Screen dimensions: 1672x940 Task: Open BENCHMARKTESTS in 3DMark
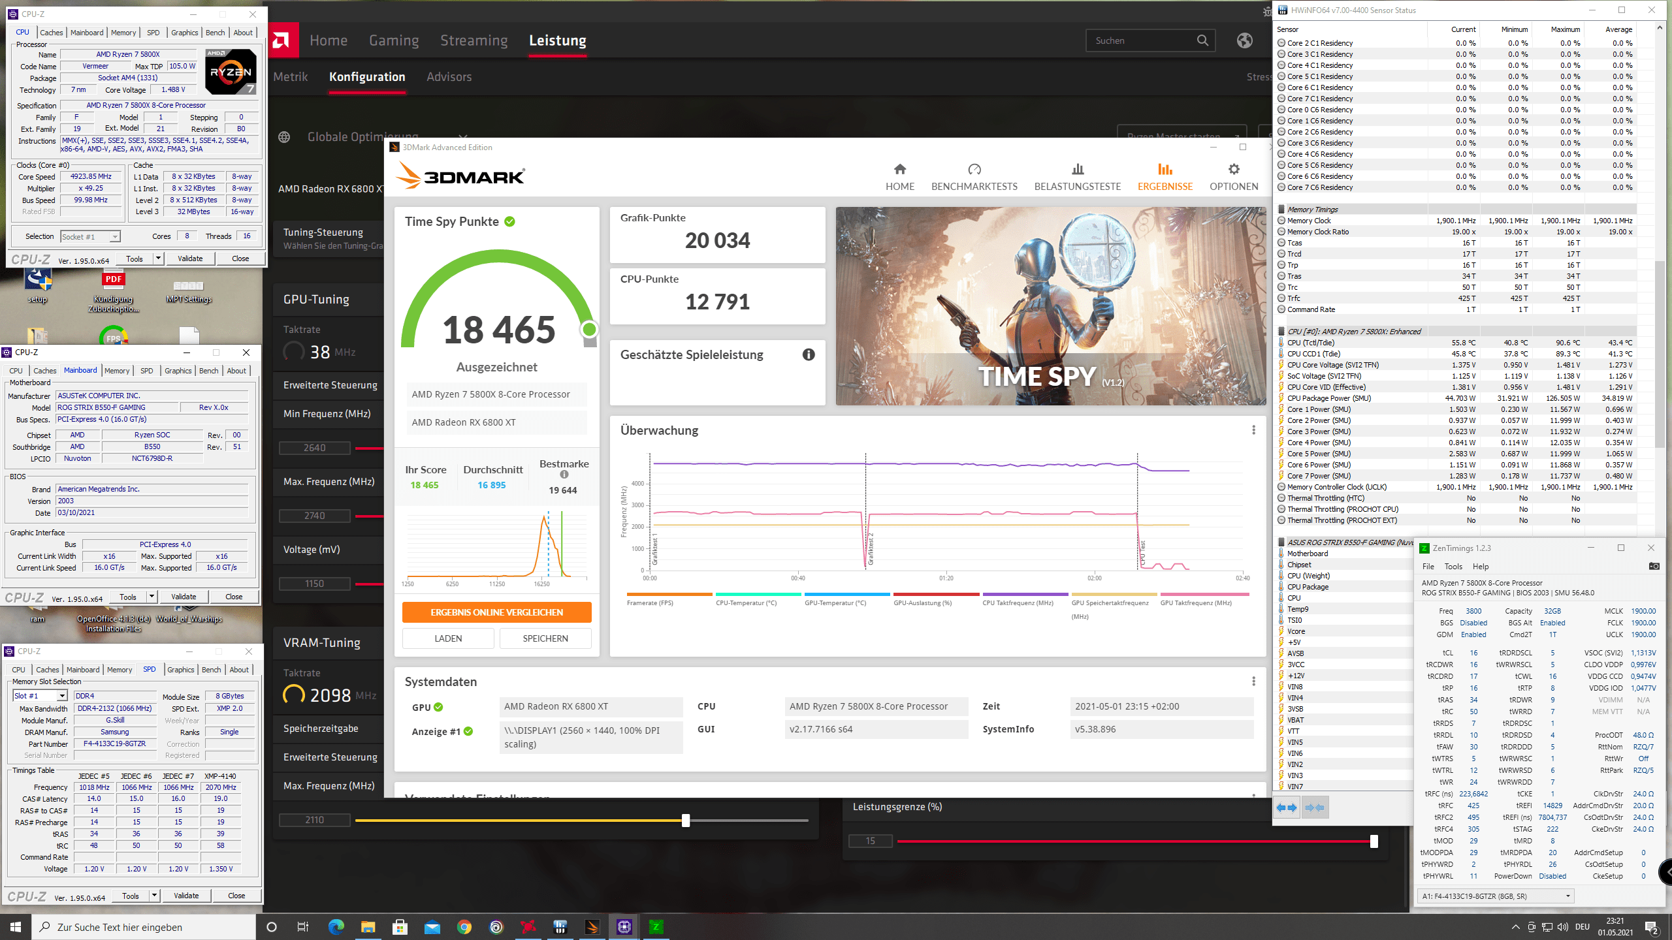click(x=974, y=177)
